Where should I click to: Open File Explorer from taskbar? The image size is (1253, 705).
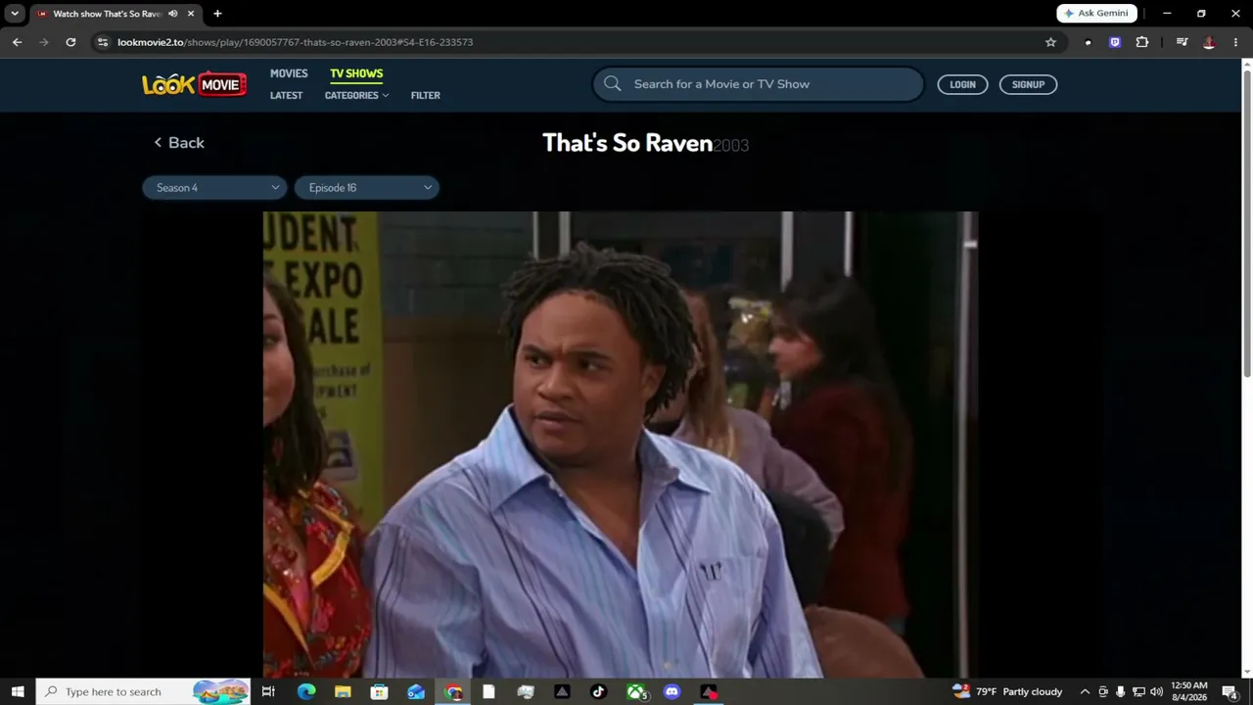click(x=343, y=691)
